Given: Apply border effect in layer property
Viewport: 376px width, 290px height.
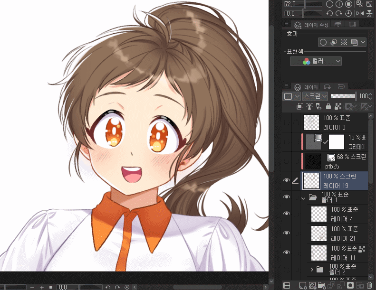Looking at the screenshot, I should (x=323, y=42).
